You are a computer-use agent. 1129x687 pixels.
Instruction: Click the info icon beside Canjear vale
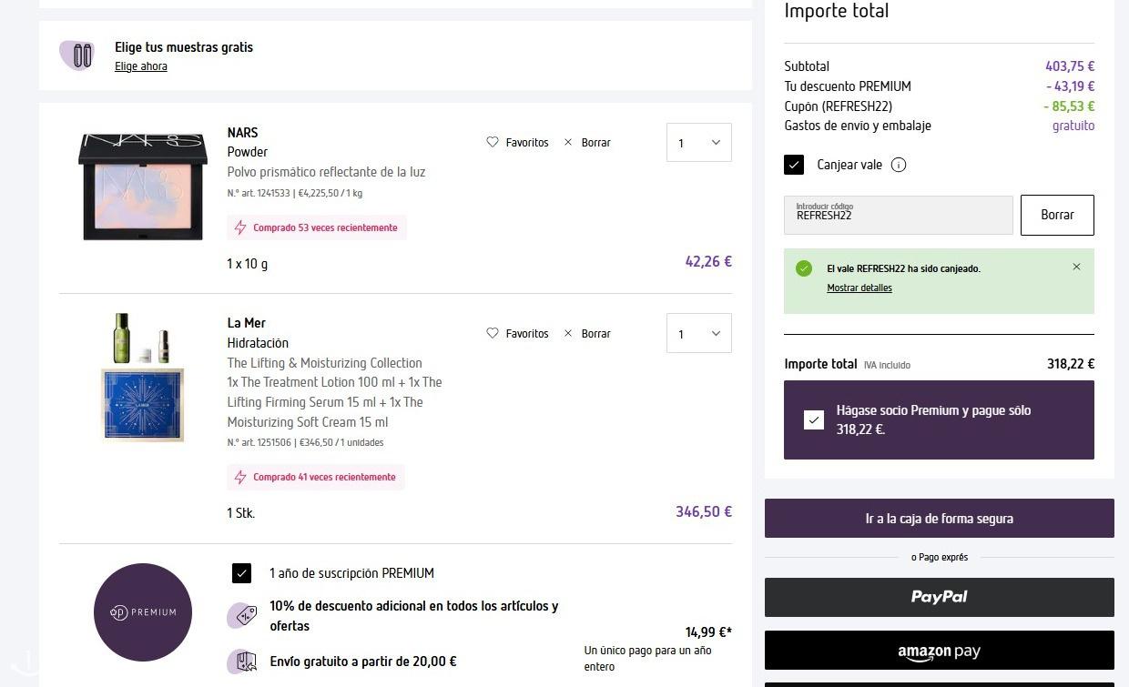(899, 165)
